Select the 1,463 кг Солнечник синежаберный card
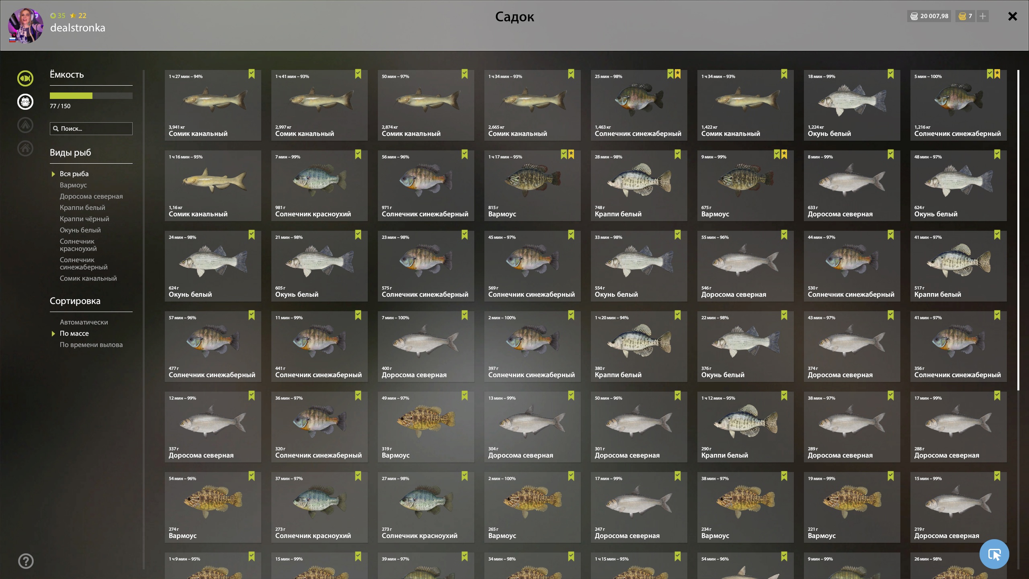This screenshot has height=579, width=1029. 639,105
